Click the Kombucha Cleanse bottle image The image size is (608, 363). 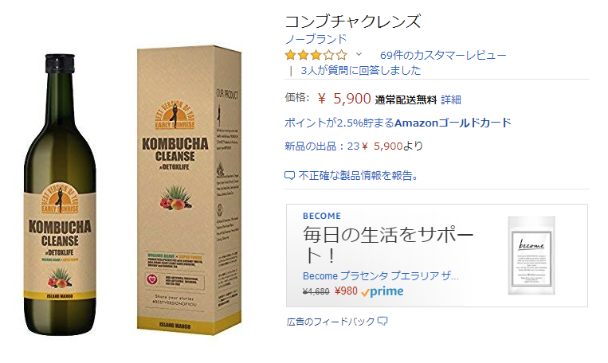tap(60, 195)
